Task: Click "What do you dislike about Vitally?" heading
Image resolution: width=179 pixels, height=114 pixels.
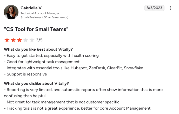Action: [x=36, y=83]
